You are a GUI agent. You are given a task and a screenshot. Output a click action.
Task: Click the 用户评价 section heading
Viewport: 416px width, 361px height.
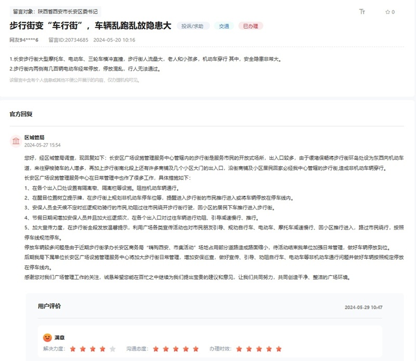tap(49, 306)
